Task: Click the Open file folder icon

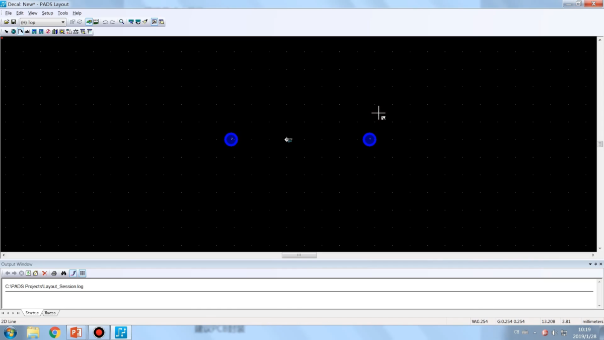Action: [7, 22]
